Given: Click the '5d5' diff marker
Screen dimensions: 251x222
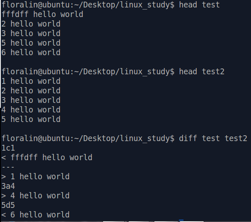Looking at the screenshot, I should click(8, 205).
